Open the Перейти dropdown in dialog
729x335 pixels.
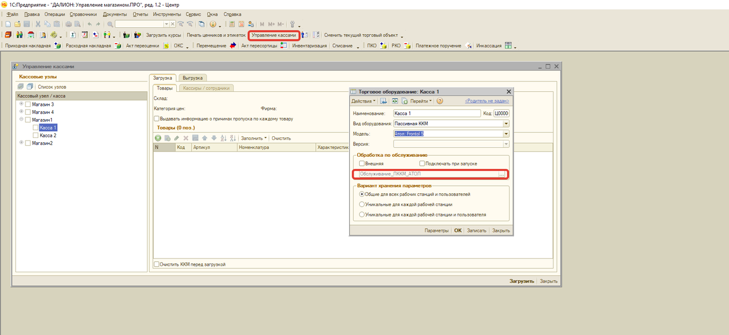[422, 101]
